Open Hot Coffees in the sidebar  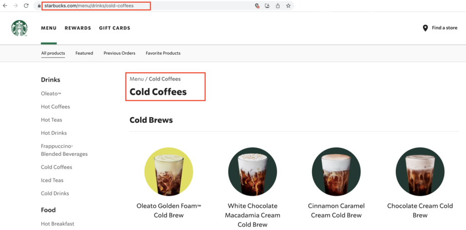(x=56, y=106)
